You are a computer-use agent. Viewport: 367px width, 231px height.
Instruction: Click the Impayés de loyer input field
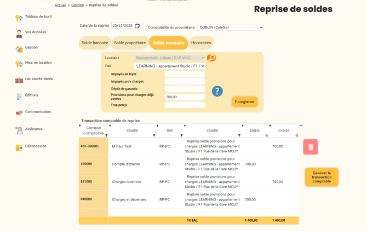click(x=185, y=74)
